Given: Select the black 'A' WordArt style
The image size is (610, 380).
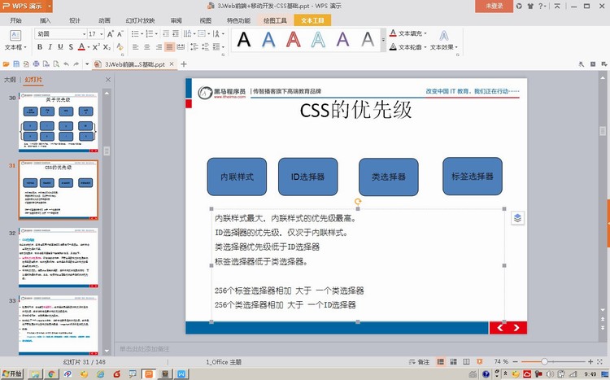Looking at the screenshot, I should coord(244,39).
